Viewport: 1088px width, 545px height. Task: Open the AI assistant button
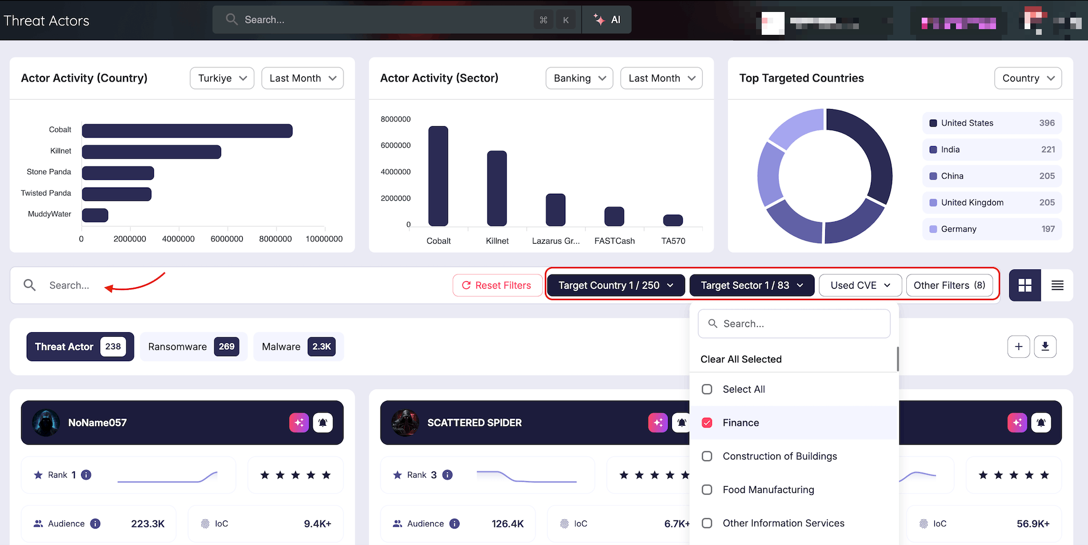coord(607,20)
